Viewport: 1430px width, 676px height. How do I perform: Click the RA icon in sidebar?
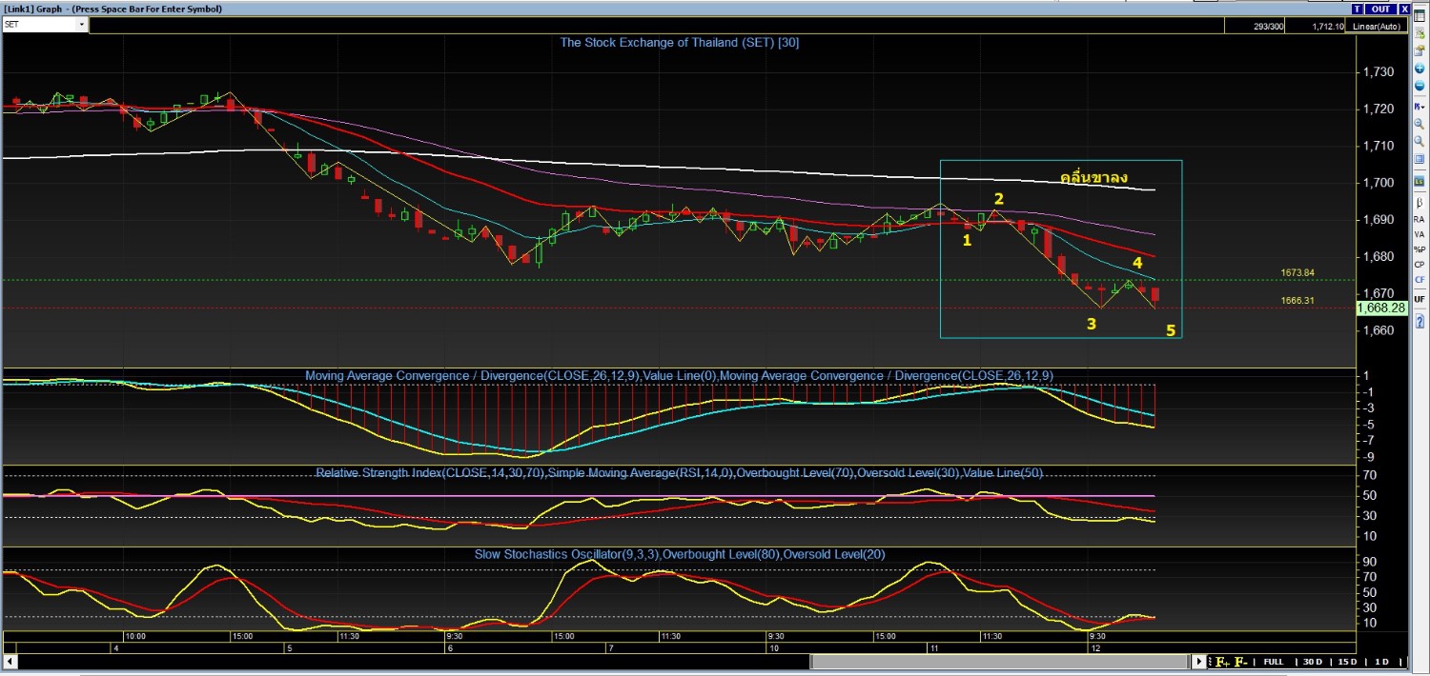[x=1420, y=219]
